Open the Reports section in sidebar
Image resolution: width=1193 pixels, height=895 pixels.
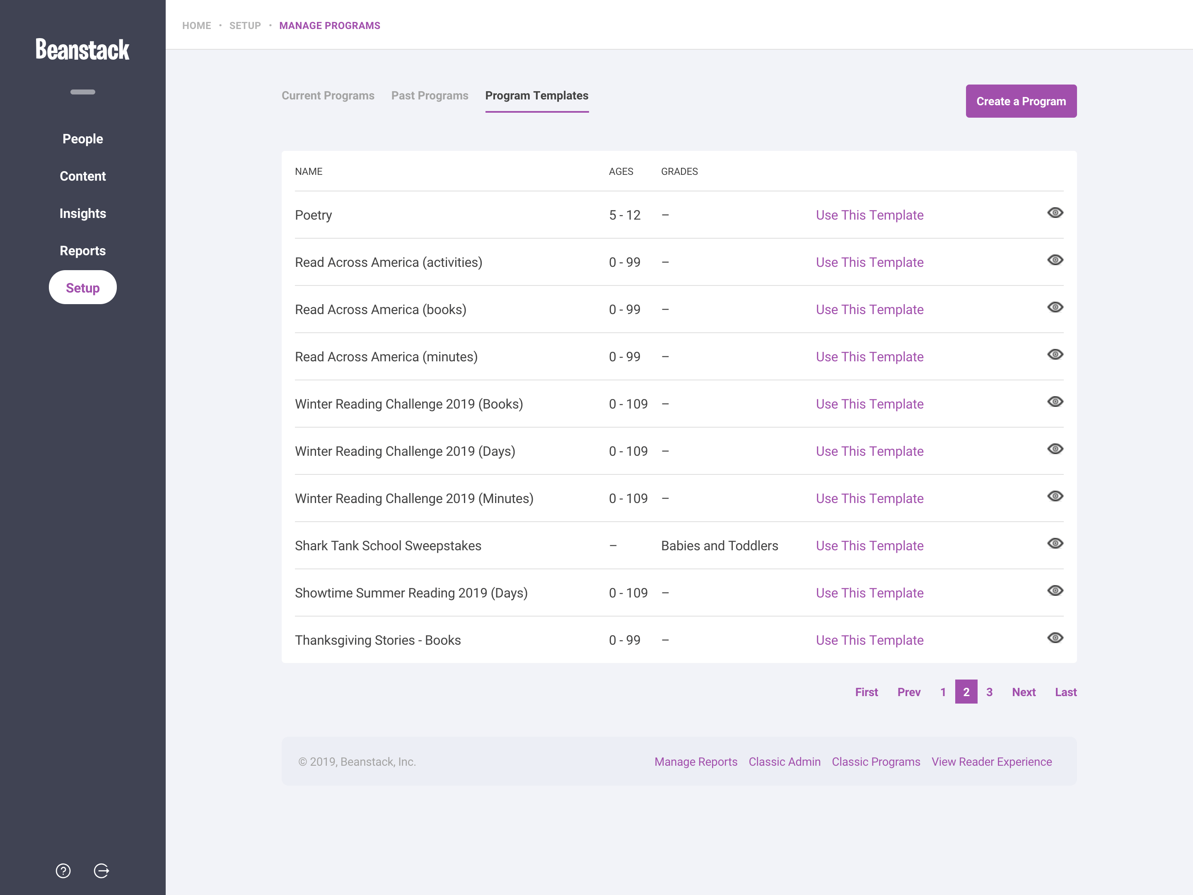[x=82, y=251]
